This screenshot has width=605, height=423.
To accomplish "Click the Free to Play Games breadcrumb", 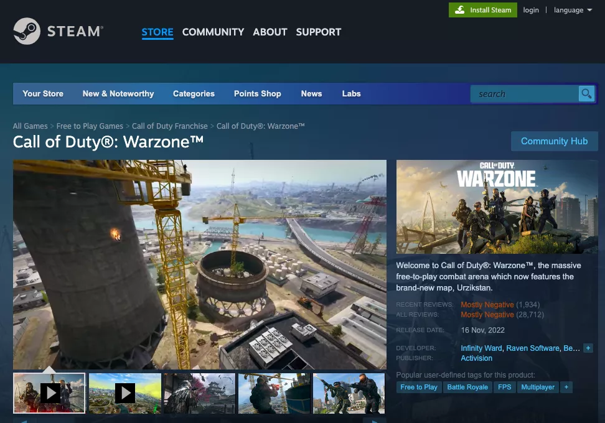I will [90, 126].
